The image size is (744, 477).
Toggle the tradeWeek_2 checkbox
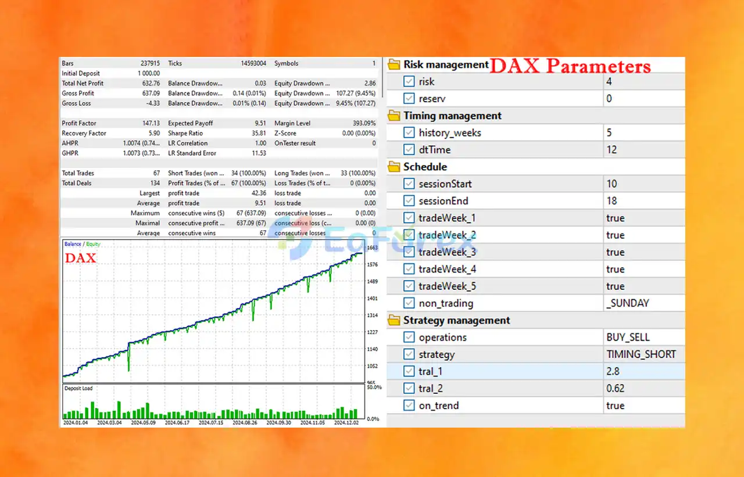click(x=409, y=235)
